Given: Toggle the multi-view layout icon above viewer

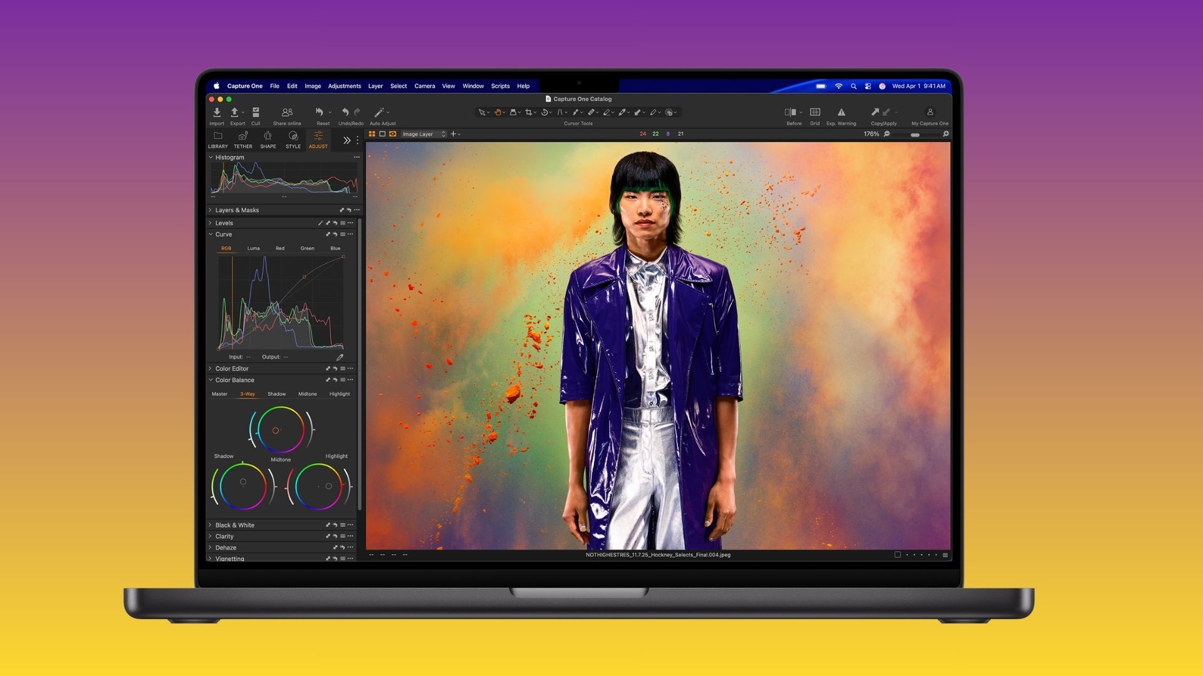Looking at the screenshot, I should click(373, 134).
